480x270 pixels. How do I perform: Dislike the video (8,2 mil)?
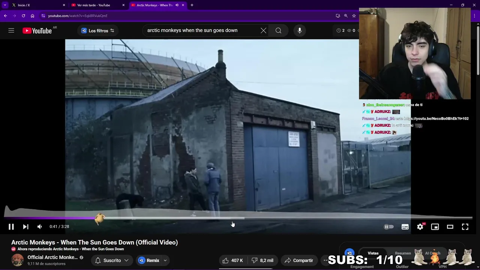click(262, 260)
